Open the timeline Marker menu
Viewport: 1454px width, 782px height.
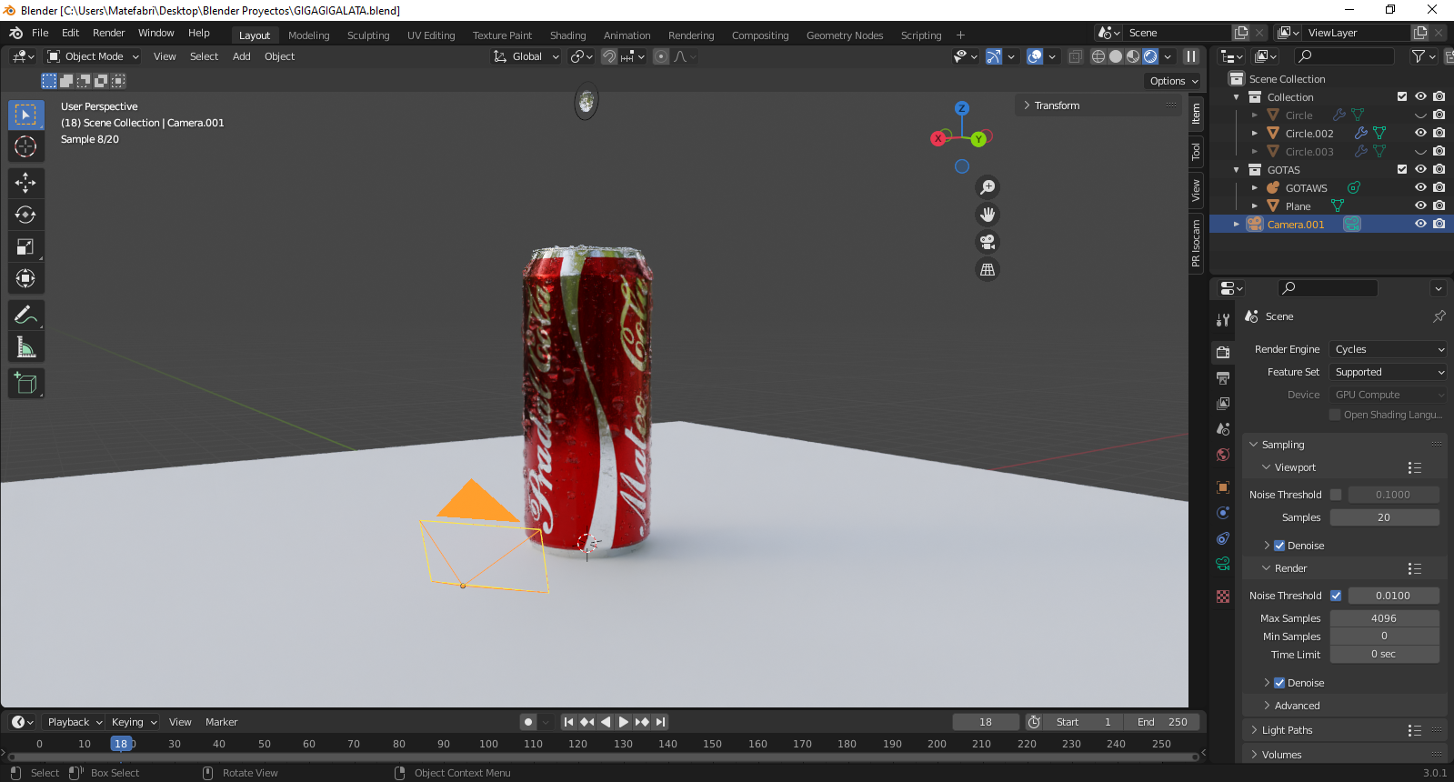[x=221, y=722]
